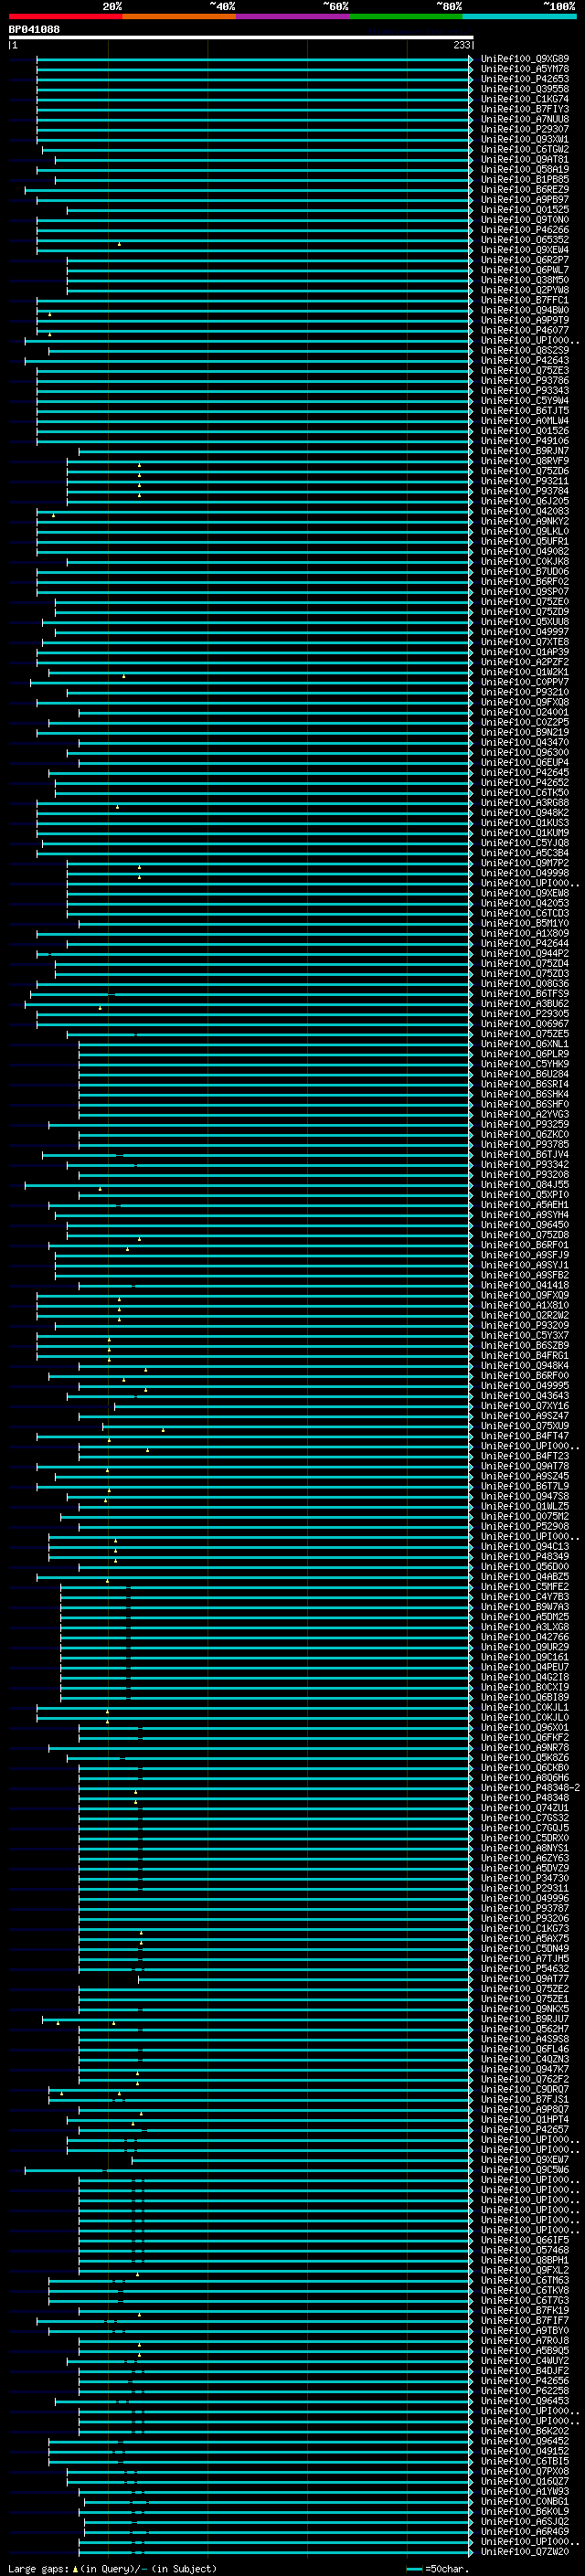Image resolution: width=585 pixels, height=2576 pixels.
Task: Select hit label UniRef100_B6U284
Action: point(525,1074)
